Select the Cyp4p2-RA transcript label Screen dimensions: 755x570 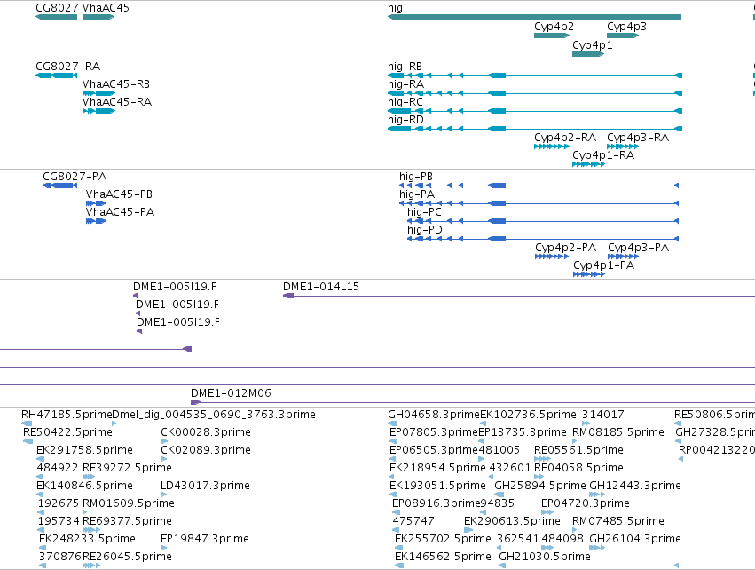point(565,138)
